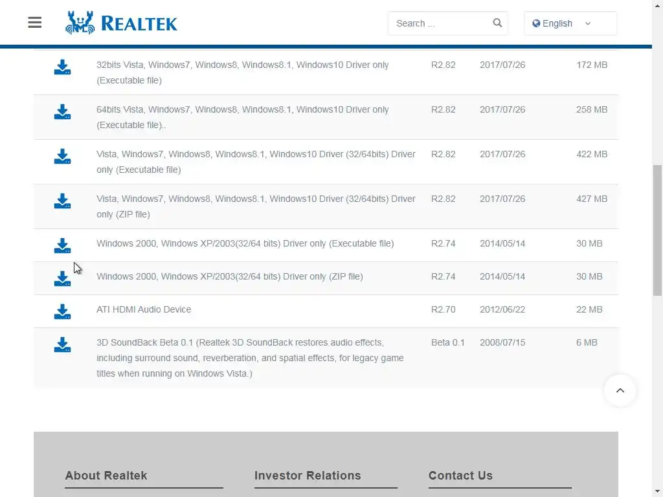Download ATI HDMI Audio Device driver

click(62, 312)
